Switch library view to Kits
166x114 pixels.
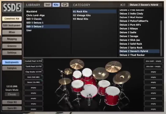pyautogui.click(x=56, y=5)
